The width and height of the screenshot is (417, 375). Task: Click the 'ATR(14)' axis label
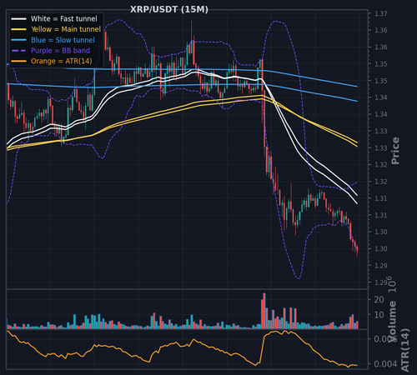(x=405, y=350)
